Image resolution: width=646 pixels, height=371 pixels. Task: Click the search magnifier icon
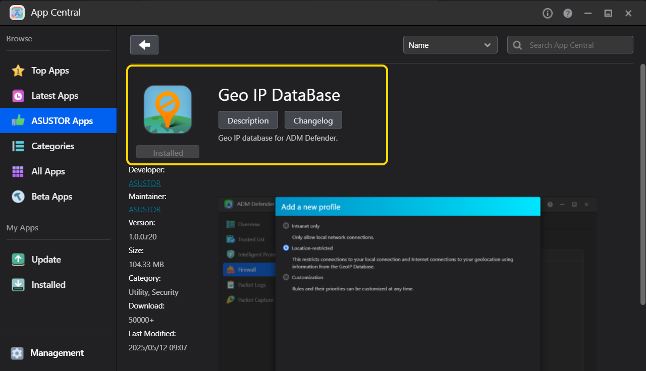pyautogui.click(x=517, y=45)
